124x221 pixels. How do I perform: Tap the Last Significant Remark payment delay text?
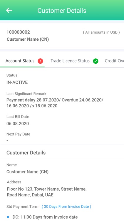pos(55,103)
